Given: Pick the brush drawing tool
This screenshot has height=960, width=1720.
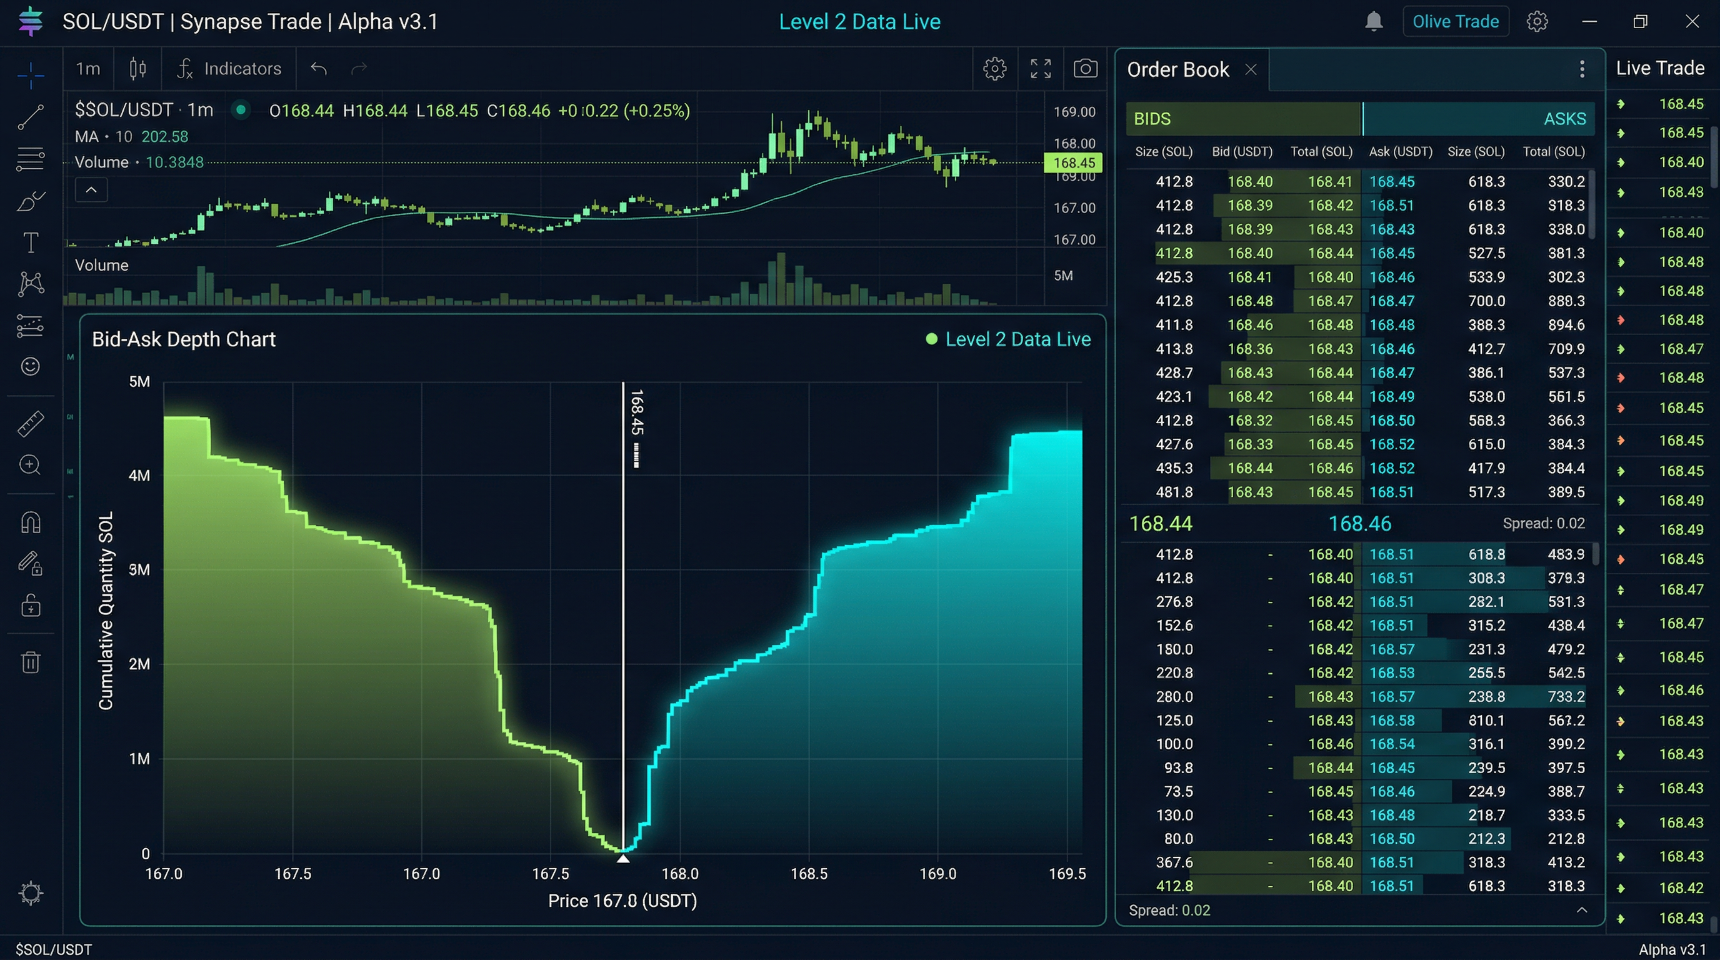Looking at the screenshot, I should [31, 200].
